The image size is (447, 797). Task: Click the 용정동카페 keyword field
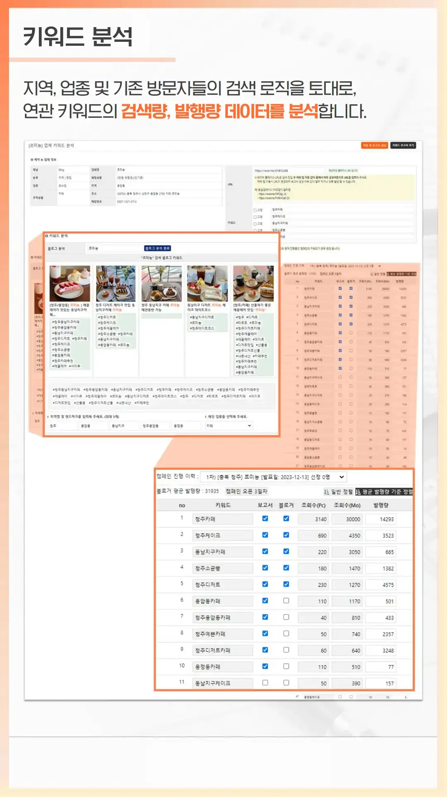click(x=223, y=667)
